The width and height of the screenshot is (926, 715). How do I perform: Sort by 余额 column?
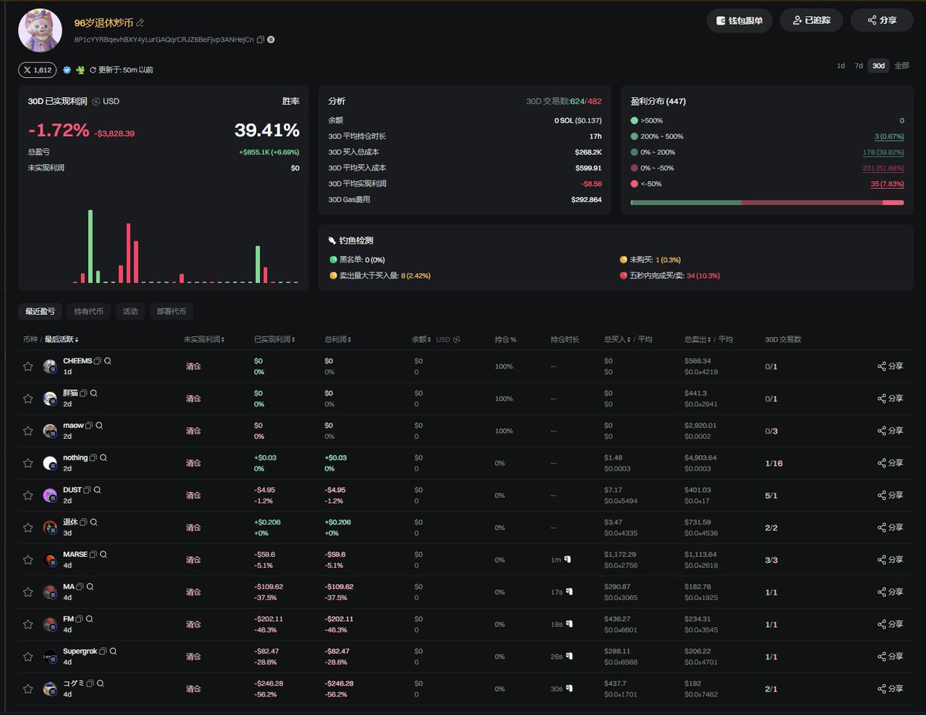pyautogui.click(x=422, y=339)
